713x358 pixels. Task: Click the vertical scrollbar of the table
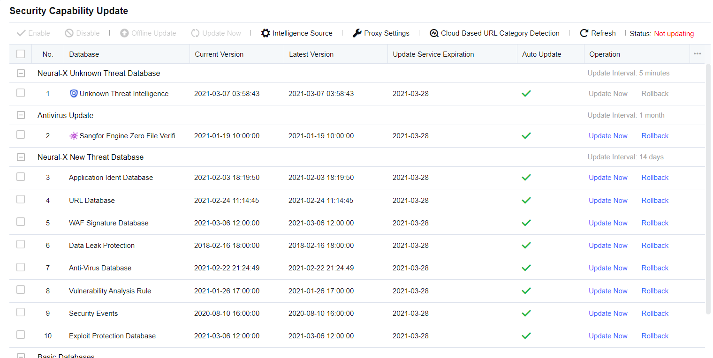[708, 187]
